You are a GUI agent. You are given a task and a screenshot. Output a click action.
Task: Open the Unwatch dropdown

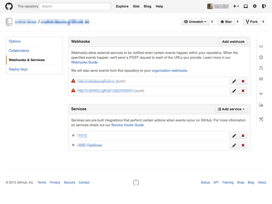coord(194,22)
